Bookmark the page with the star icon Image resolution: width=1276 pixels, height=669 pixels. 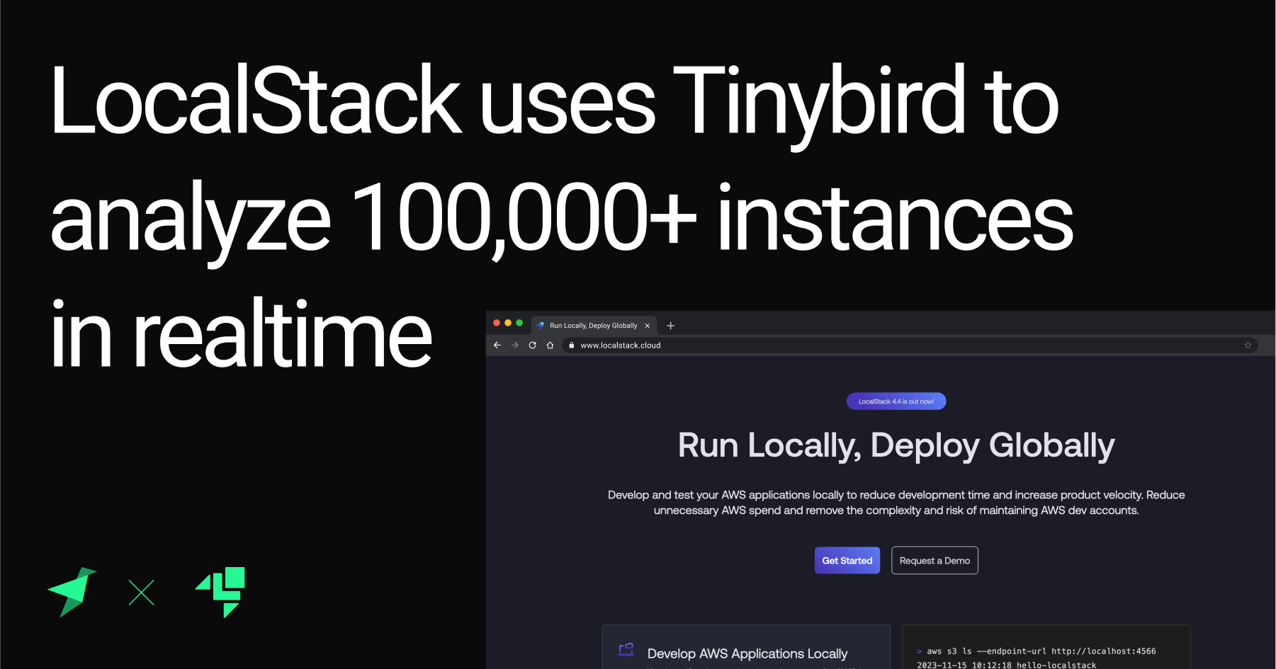click(1248, 345)
